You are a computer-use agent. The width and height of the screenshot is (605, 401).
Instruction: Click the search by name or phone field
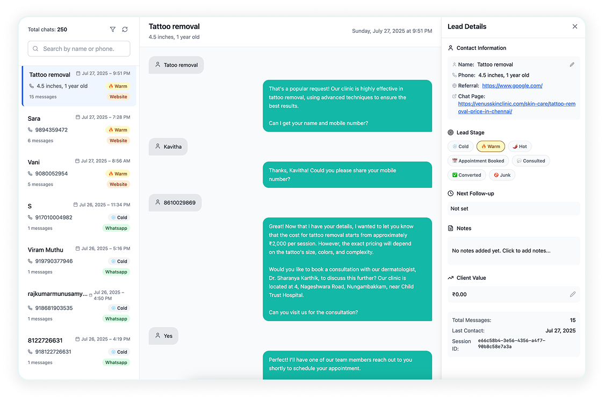79,49
